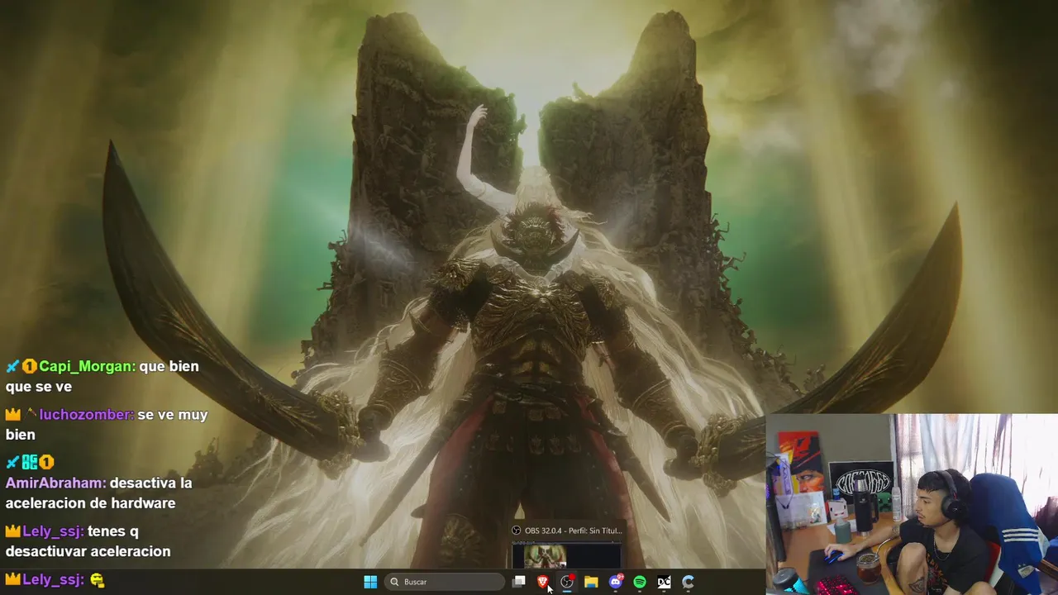The height and width of the screenshot is (595, 1058).
Task: Switch to OBS Studio via taskbar icon
Action: (567, 582)
